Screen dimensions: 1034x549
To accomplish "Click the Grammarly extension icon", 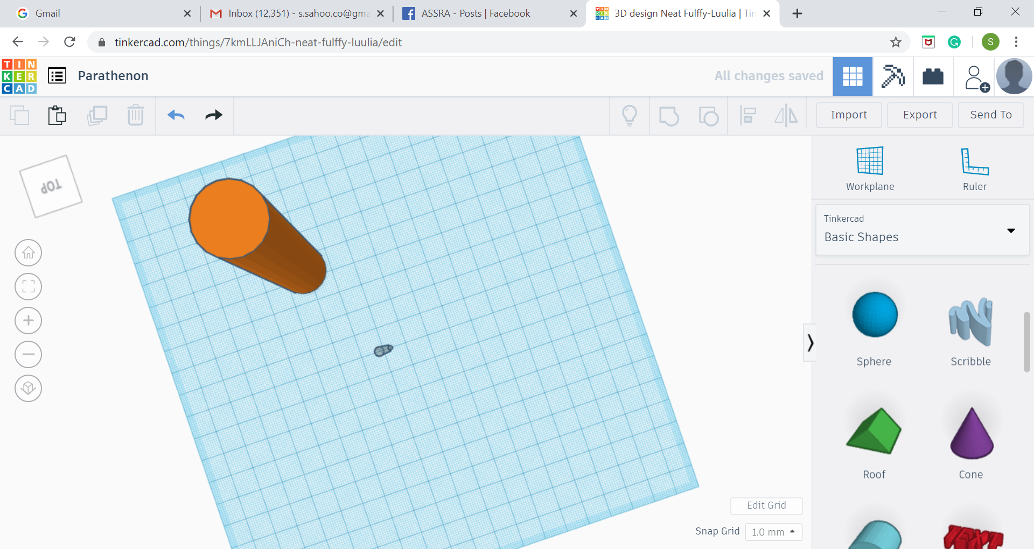I will tap(954, 42).
